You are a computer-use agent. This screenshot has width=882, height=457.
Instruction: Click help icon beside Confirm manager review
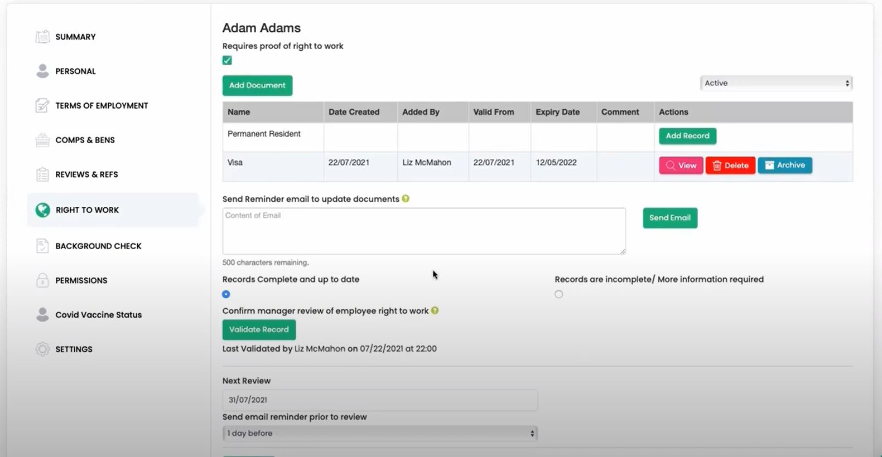point(435,310)
